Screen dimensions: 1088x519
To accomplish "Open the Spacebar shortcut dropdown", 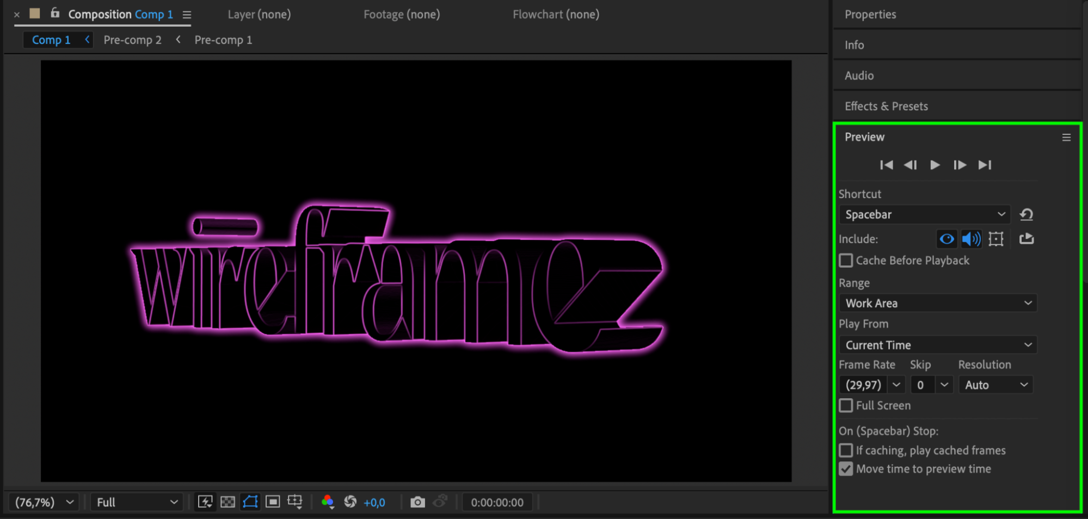I will point(924,214).
